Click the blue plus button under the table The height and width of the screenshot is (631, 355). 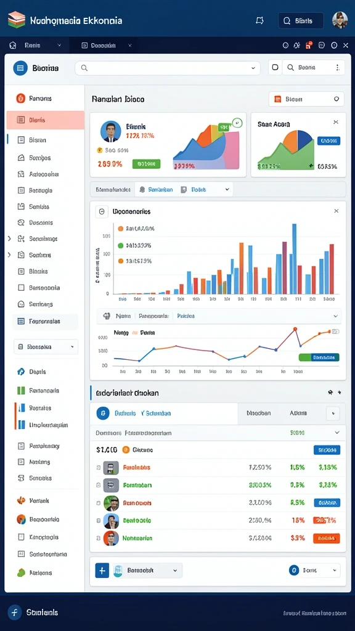102,570
